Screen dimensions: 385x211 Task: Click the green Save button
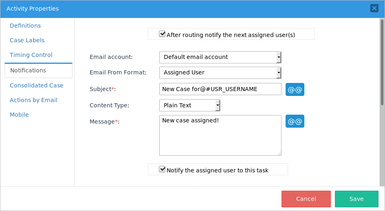(356, 199)
